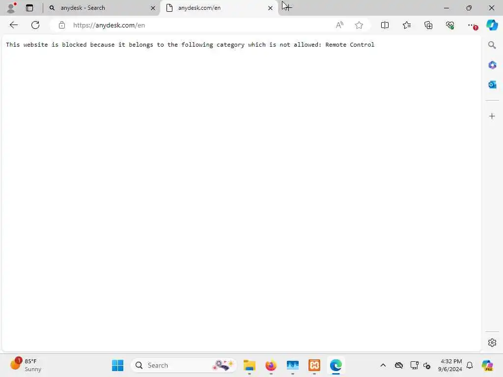
Task: Open Microsoft 365 in sidebar
Action: pos(492,65)
